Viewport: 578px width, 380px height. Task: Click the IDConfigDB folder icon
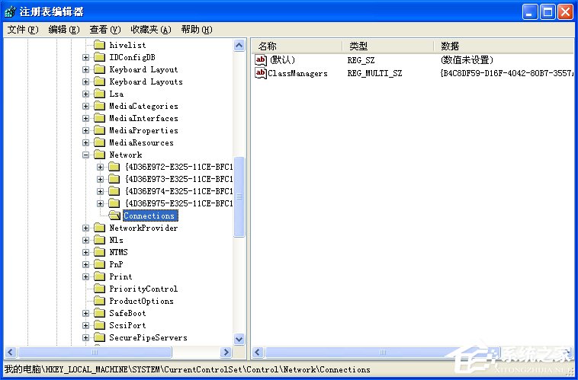(x=99, y=57)
